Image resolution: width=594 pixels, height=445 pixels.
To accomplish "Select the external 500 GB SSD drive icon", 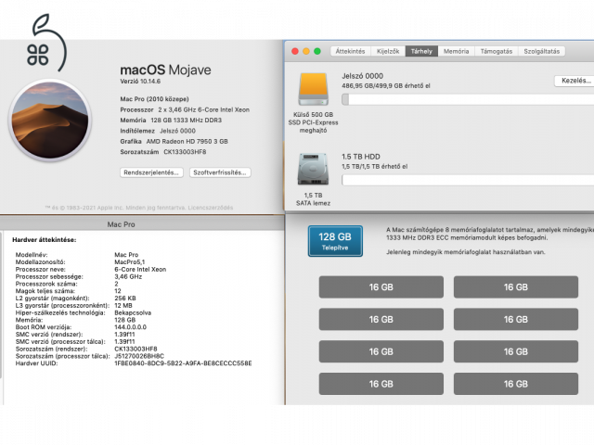I will (312, 90).
